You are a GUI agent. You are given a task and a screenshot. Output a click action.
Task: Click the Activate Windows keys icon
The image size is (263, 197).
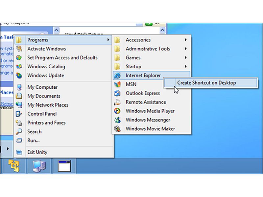coord(19,49)
